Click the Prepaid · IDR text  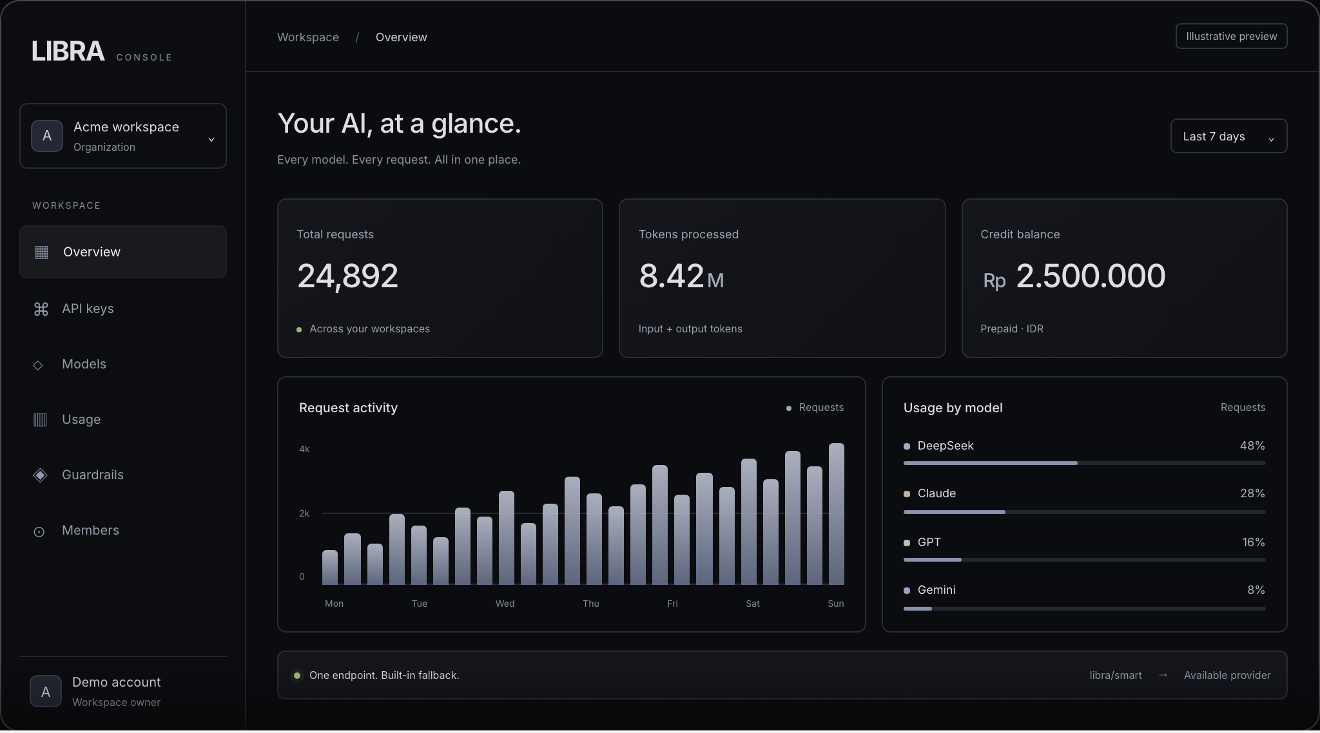pos(1012,328)
